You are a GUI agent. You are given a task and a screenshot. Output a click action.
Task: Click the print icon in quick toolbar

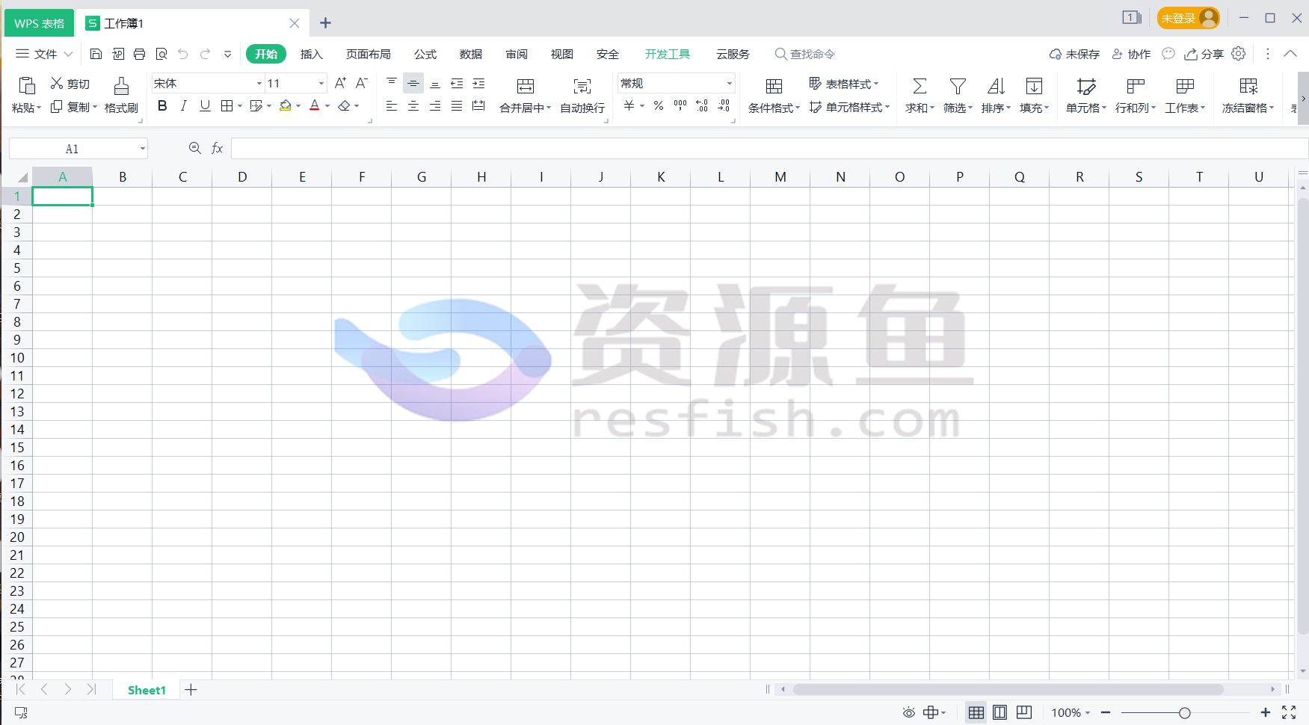coord(139,54)
